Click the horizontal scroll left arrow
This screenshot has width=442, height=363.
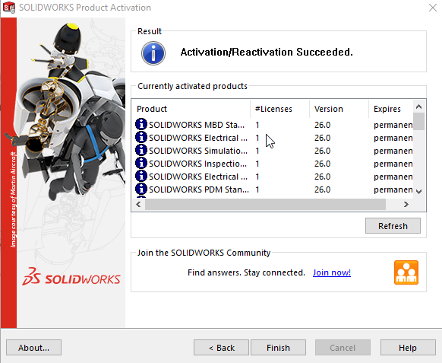138,204
